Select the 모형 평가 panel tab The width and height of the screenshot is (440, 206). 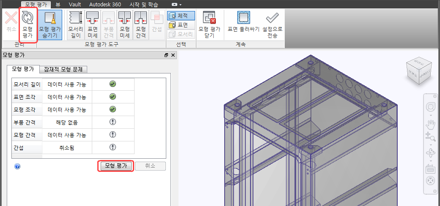[x=23, y=69]
